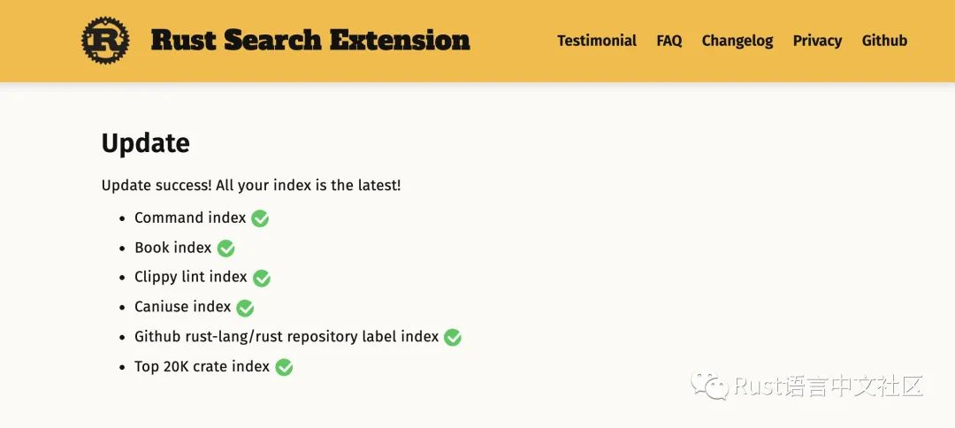This screenshot has width=955, height=428.
Task: Click the Clippy lint index text
Action: (x=191, y=277)
